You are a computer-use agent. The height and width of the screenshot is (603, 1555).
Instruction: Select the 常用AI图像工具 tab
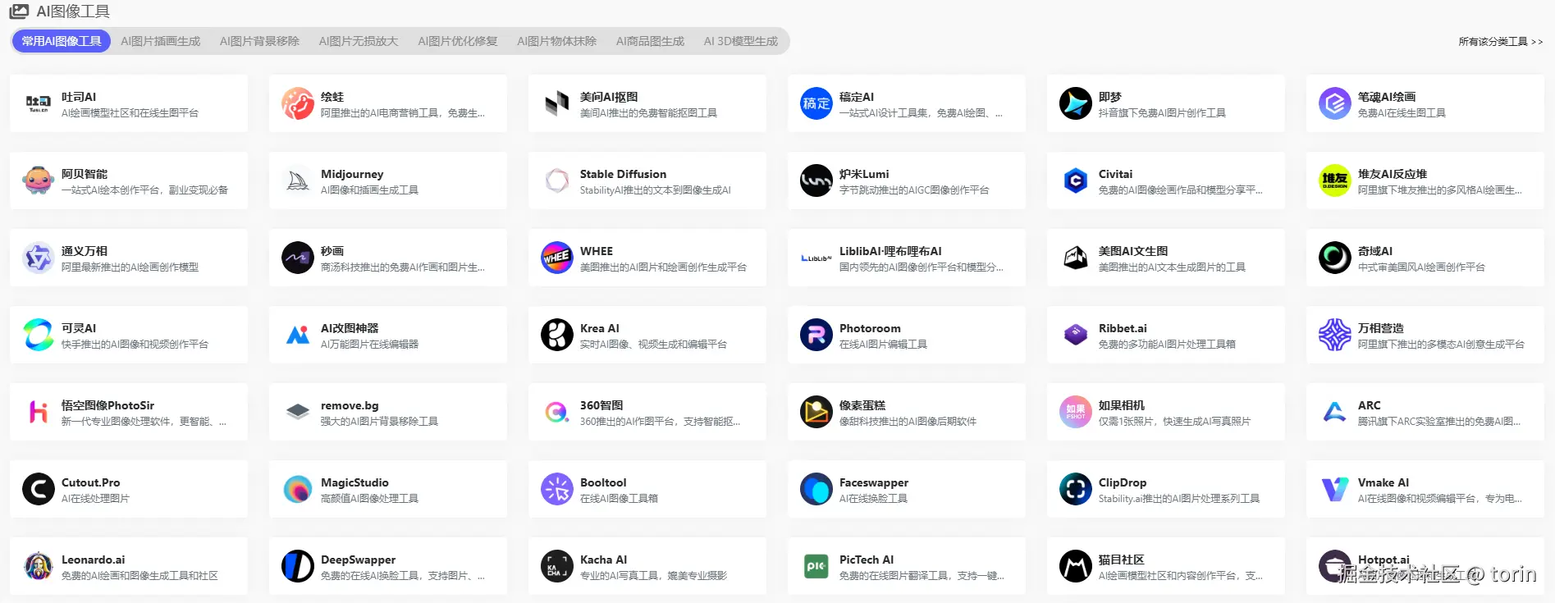(62, 41)
